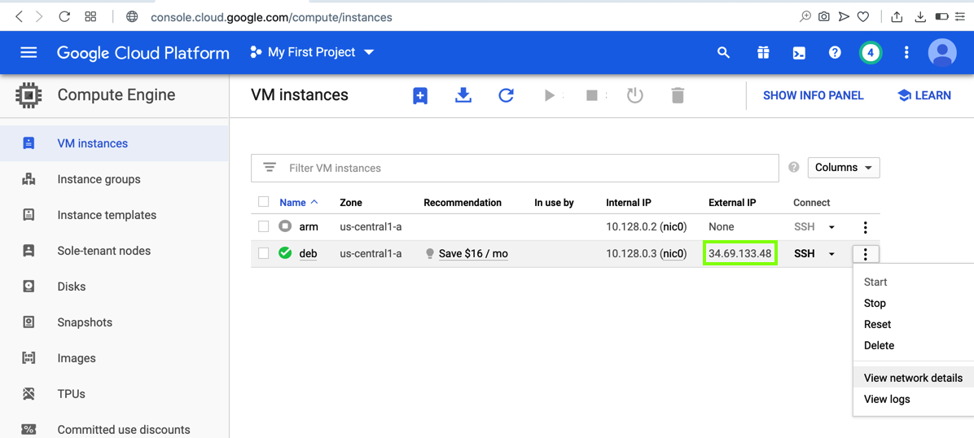The height and width of the screenshot is (438, 974).
Task: Open the deb instance name link
Action: click(x=308, y=253)
